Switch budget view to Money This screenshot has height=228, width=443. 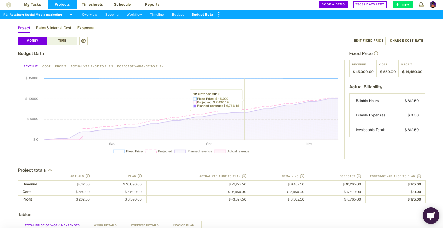click(x=33, y=41)
